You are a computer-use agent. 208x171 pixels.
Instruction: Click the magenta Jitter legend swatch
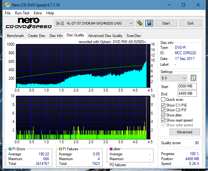point(111,149)
